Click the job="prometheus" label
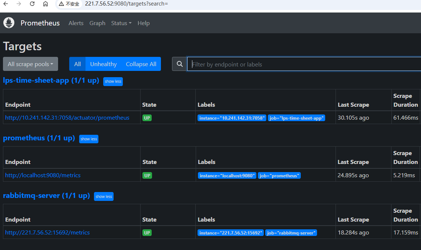Viewport: 421px width, 250px height. 279,175
